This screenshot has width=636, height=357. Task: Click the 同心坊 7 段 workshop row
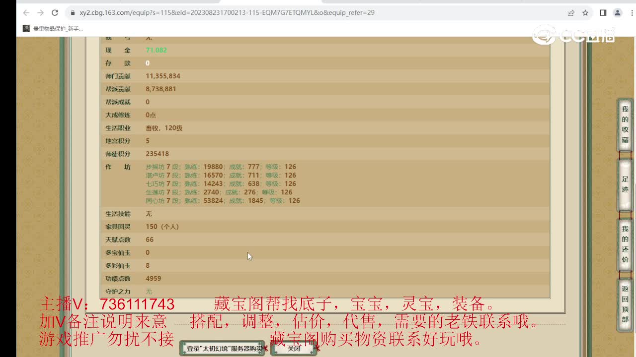(x=223, y=201)
